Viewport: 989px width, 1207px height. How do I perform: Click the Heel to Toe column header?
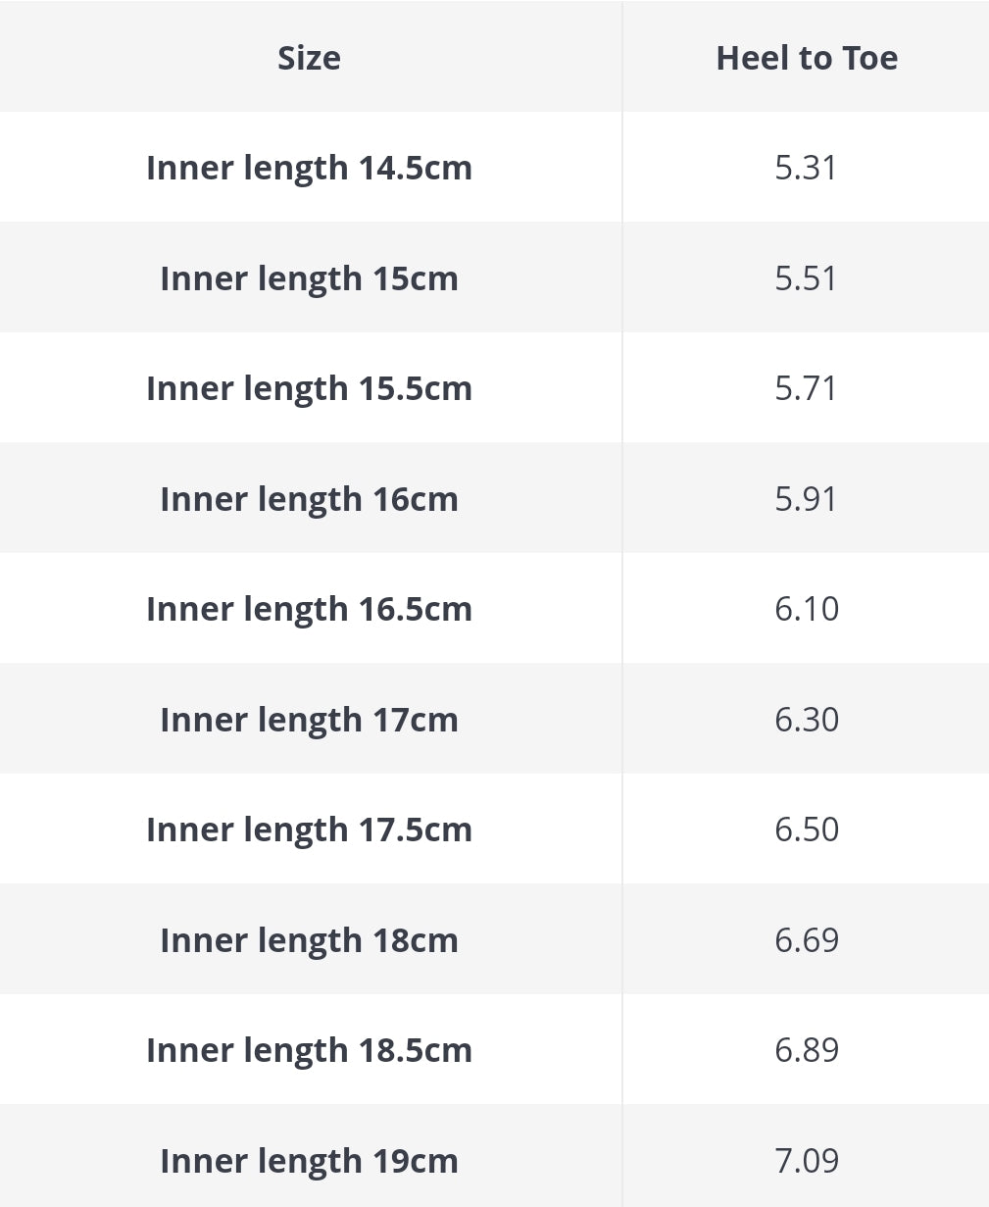[807, 58]
